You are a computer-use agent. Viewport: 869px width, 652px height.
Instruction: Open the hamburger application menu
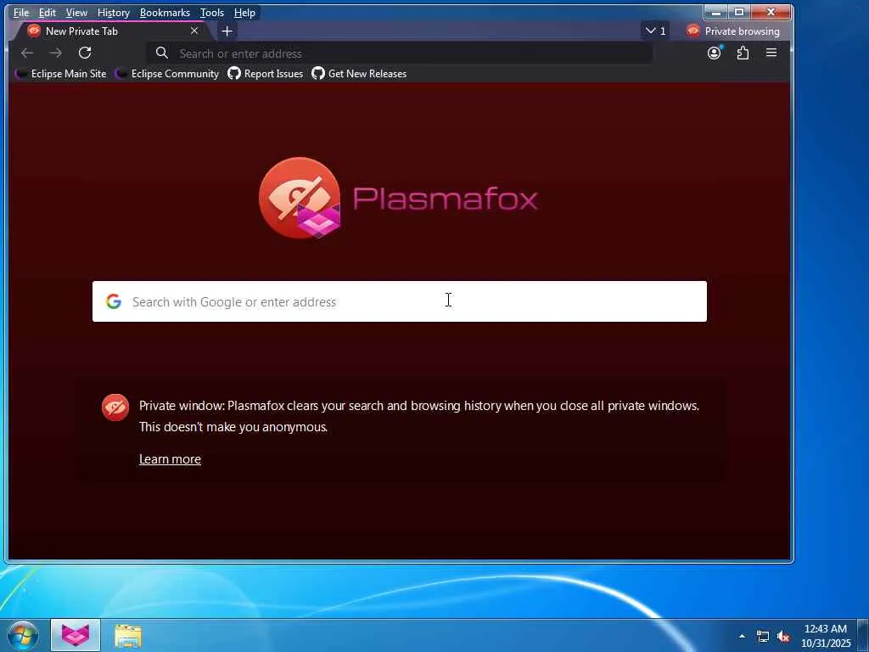click(x=771, y=53)
